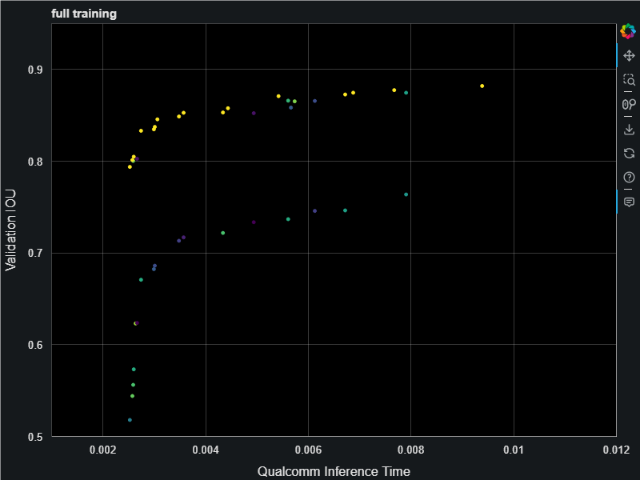Image resolution: width=640 pixels, height=480 pixels.
Task: Click the 0.9 y-axis tick label
Action: (x=35, y=70)
